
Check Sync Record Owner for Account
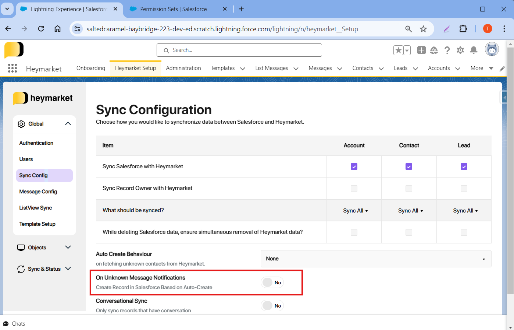(x=354, y=189)
